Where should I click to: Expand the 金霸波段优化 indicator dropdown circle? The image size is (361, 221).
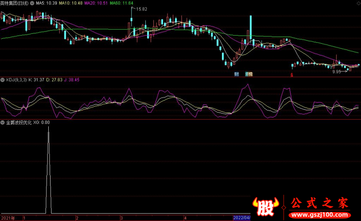pyautogui.click(x=3, y=122)
